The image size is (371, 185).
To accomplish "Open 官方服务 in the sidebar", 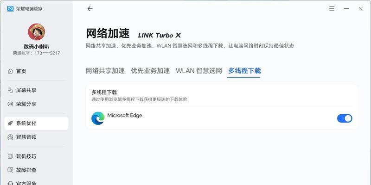I will coord(26,183).
